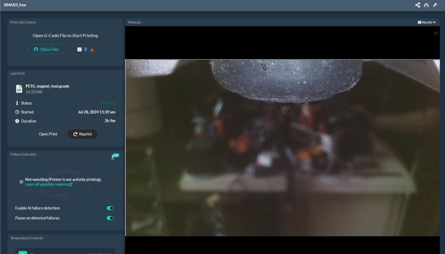Screen dimensions: 445x254
Task: Click the Webcam panel title
Action: (x=134, y=22)
